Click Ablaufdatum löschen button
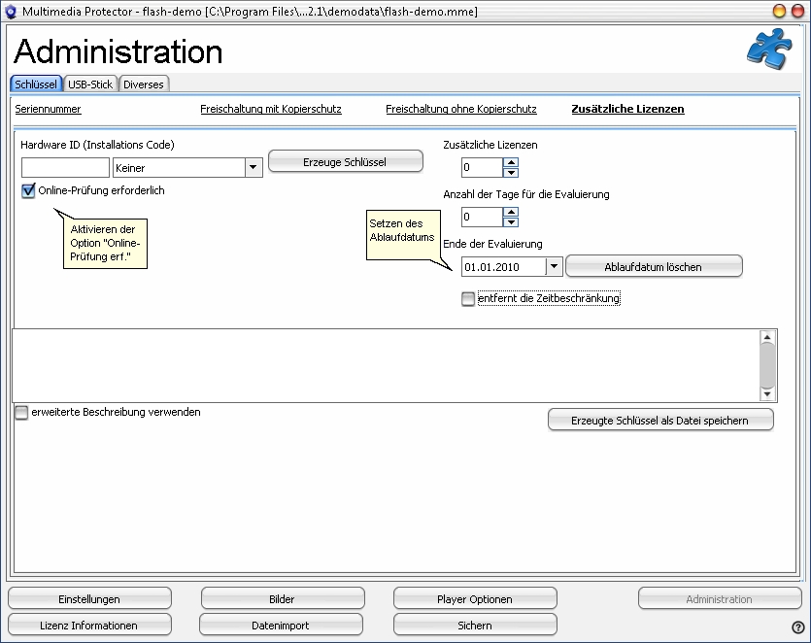The height and width of the screenshot is (643, 811). click(654, 266)
